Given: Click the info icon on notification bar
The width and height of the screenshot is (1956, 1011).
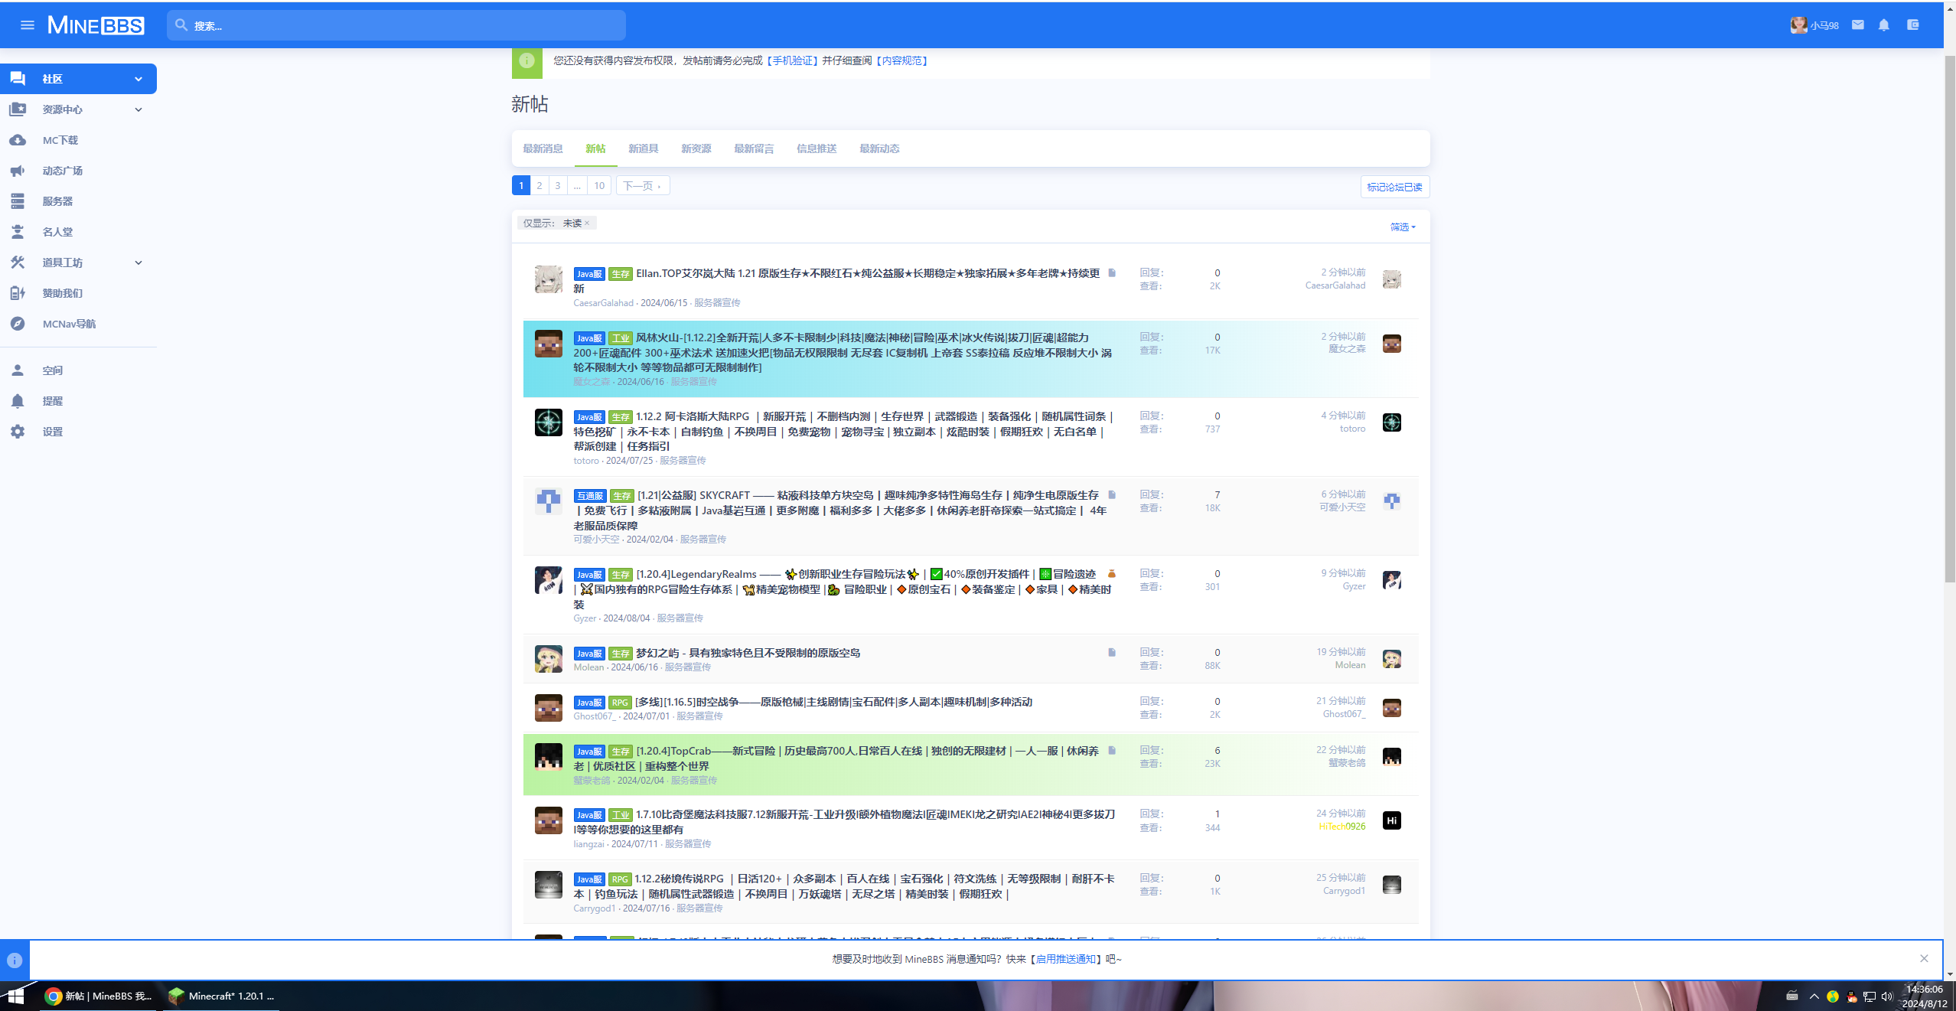Looking at the screenshot, I should 15,960.
